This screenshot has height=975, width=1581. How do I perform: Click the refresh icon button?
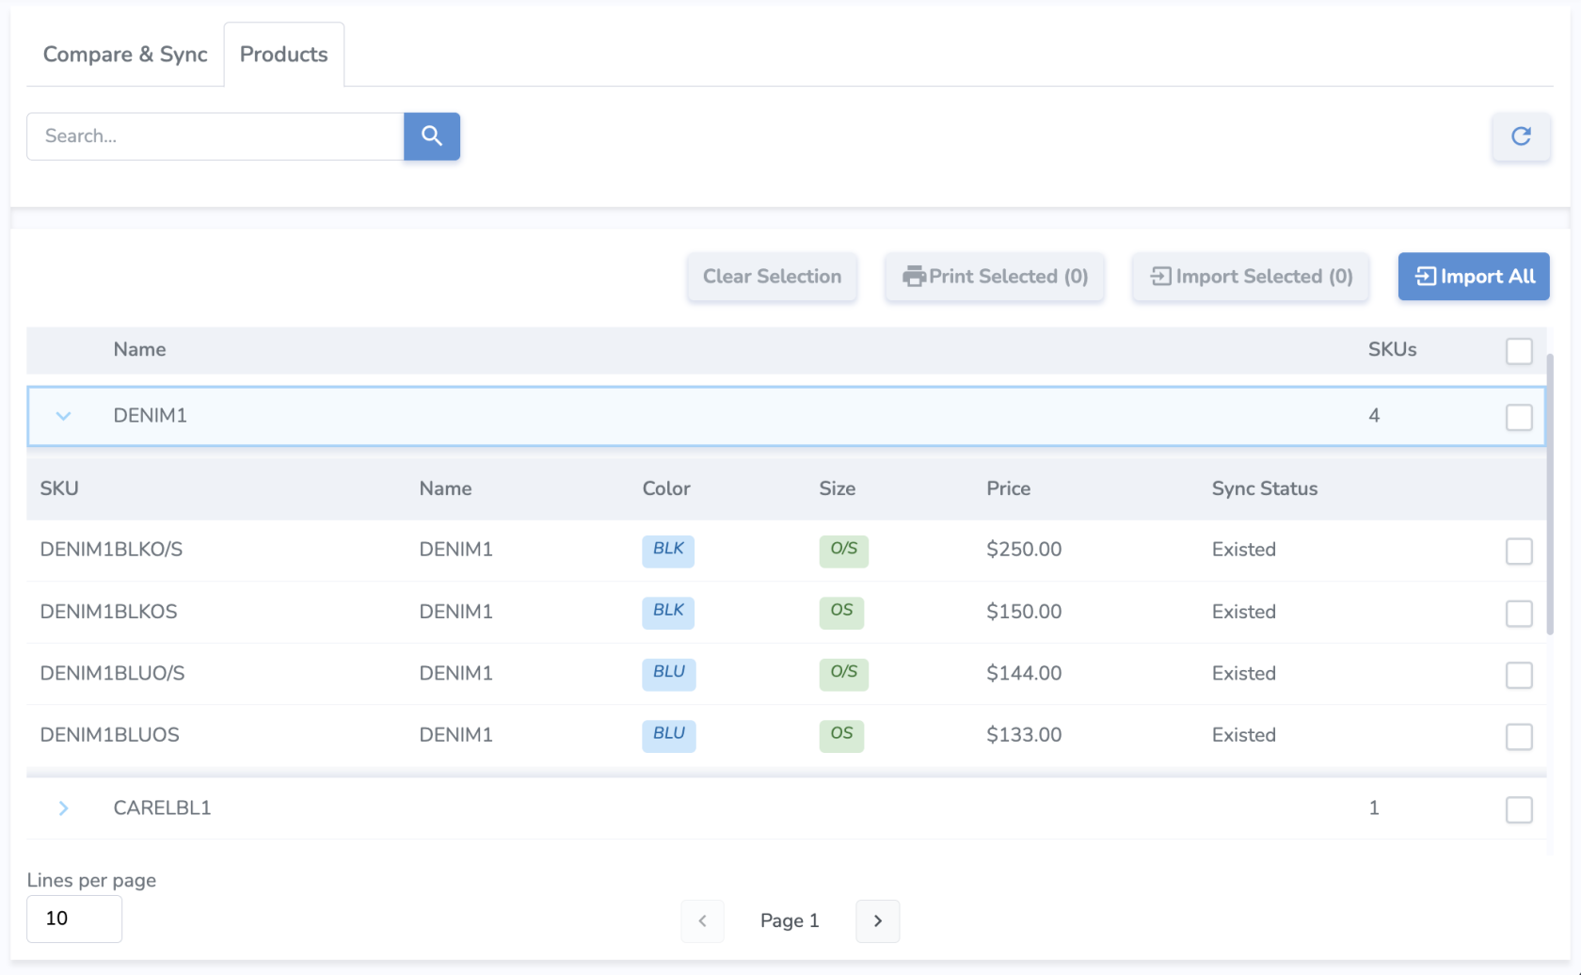click(1521, 136)
